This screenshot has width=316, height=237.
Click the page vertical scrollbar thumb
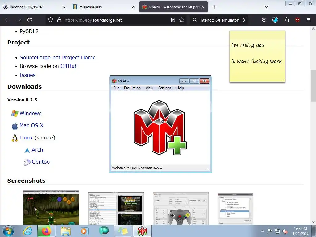pos(313,86)
